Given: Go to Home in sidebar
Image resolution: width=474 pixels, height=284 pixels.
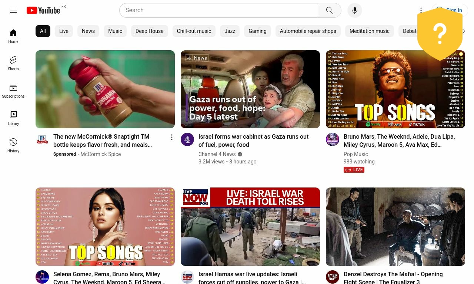Looking at the screenshot, I should (13, 36).
